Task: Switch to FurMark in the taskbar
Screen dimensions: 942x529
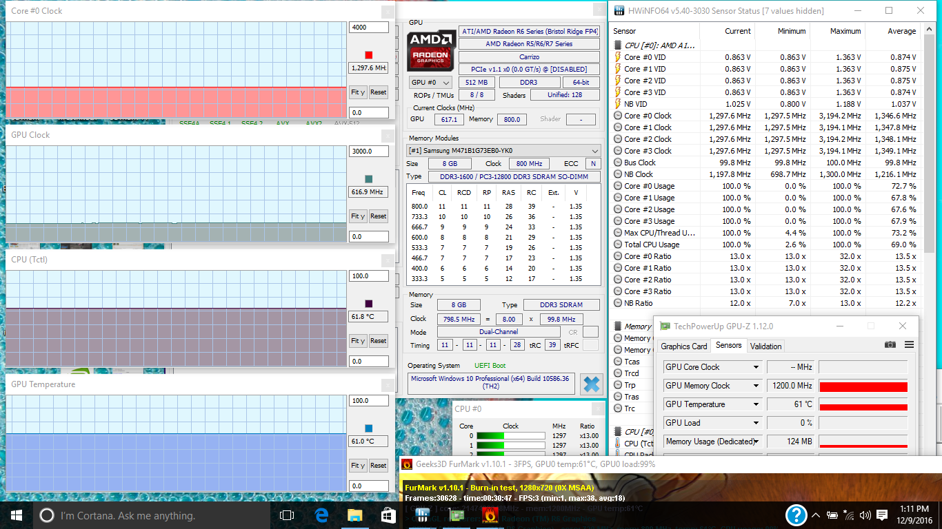Action: click(x=490, y=515)
